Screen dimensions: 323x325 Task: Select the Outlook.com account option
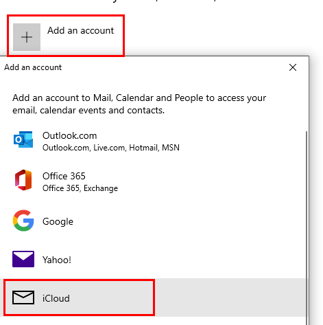click(153, 142)
